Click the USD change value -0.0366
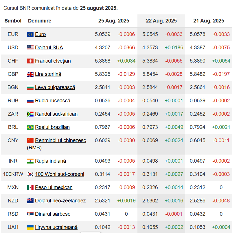The image size is (239, 233). tap(126, 48)
